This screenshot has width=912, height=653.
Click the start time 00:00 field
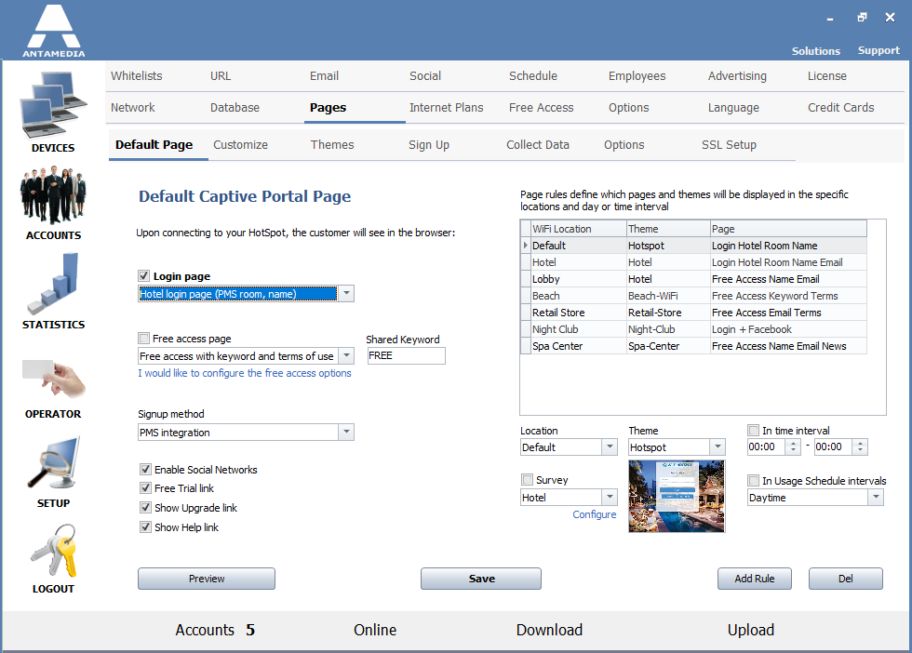(x=765, y=446)
